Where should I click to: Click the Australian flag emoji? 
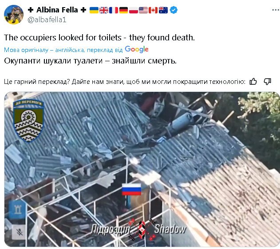[163, 10]
